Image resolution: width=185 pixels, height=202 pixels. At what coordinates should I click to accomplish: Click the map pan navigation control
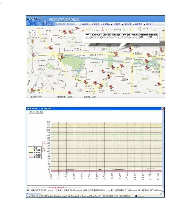pos(32,33)
